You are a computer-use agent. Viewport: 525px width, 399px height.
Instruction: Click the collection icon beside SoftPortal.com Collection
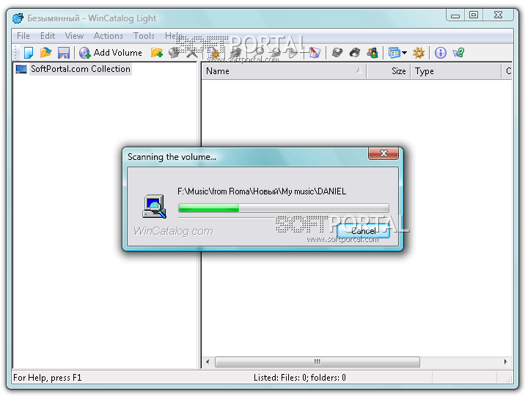[x=21, y=69]
